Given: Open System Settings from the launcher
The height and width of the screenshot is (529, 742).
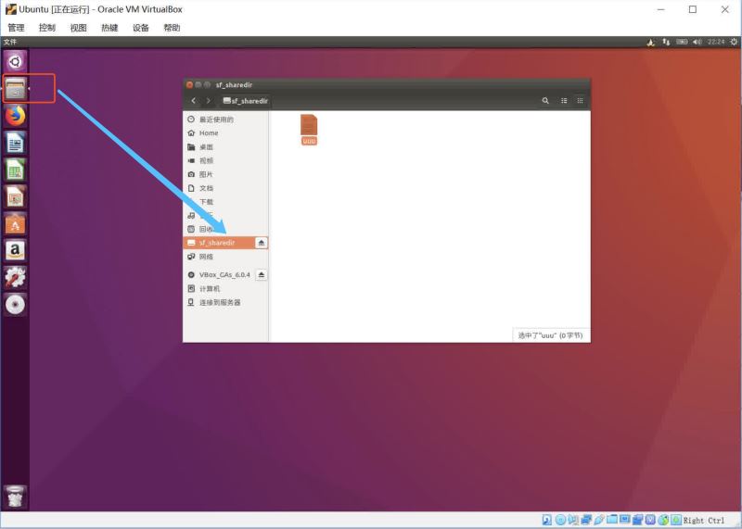Looking at the screenshot, I should (15, 277).
